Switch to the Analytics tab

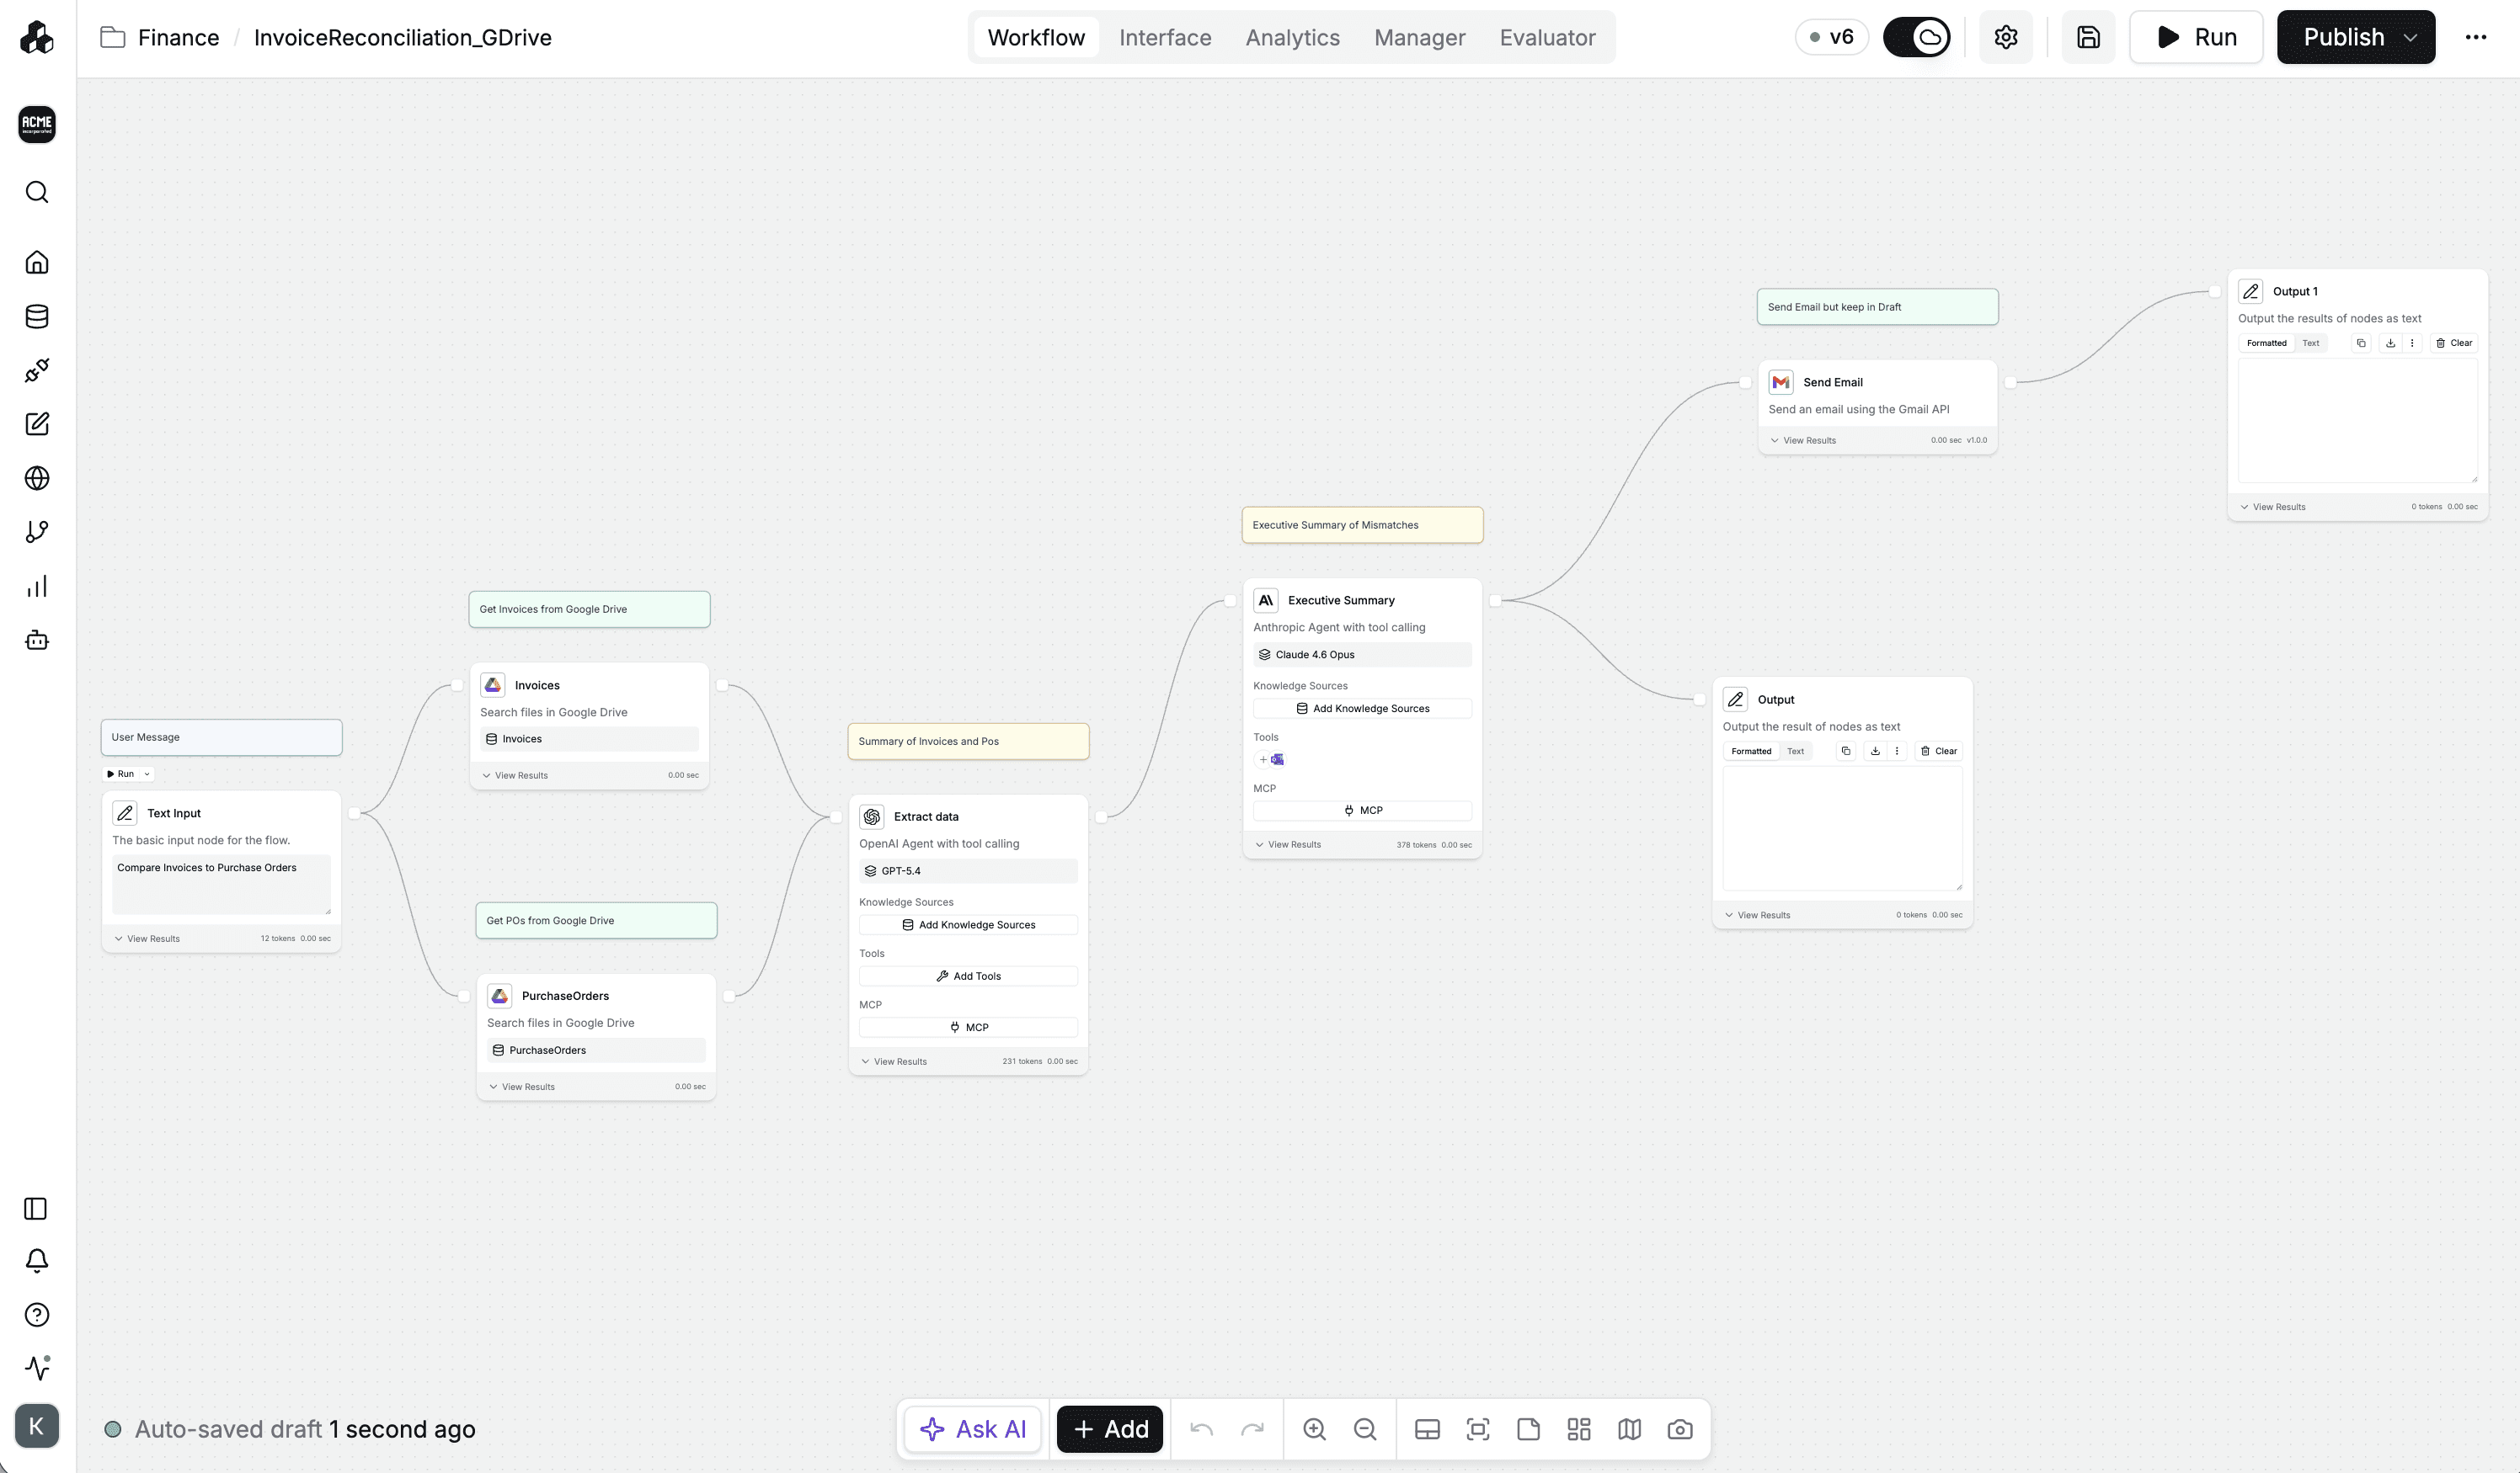pos(1292,37)
